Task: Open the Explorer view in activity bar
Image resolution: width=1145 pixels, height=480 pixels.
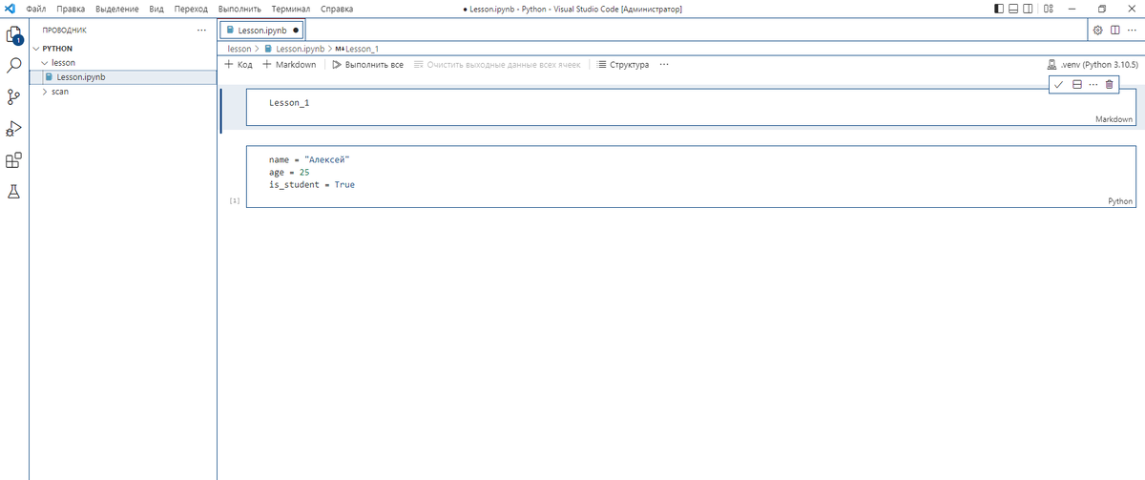Action: tap(14, 36)
